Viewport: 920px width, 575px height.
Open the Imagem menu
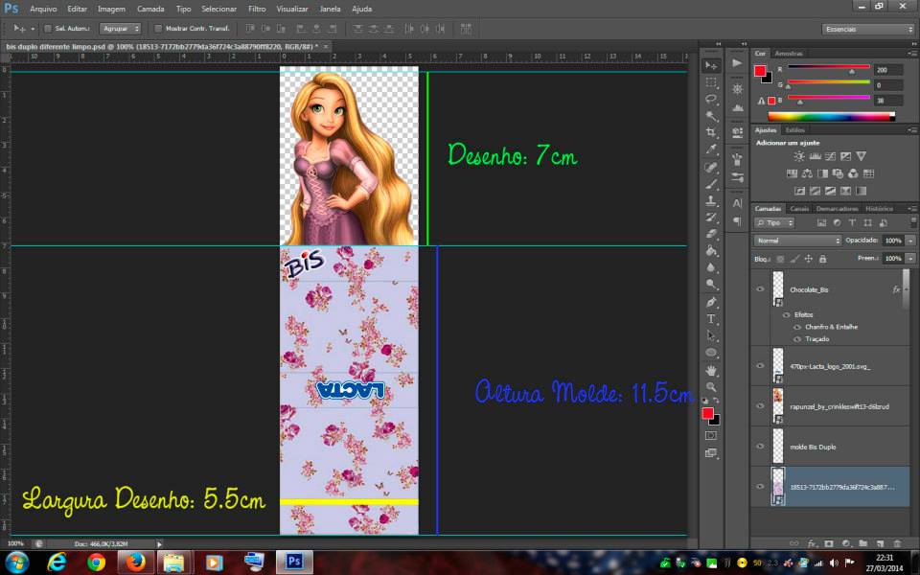pyautogui.click(x=111, y=9)
